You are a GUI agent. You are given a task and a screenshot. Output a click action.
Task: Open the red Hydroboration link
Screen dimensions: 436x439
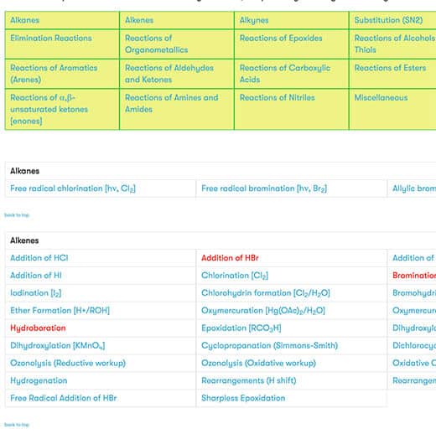point(38,328)
